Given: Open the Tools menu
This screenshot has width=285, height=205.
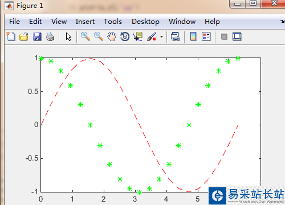Looking at the screenshot, I should 113,22.
